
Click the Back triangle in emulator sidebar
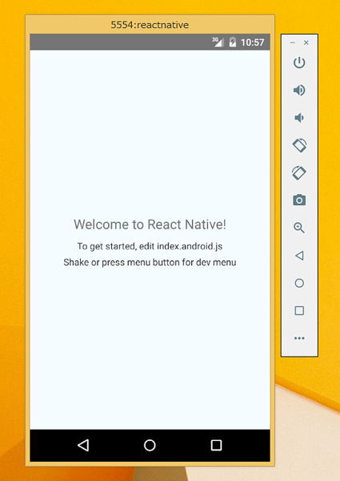[299, 255]
